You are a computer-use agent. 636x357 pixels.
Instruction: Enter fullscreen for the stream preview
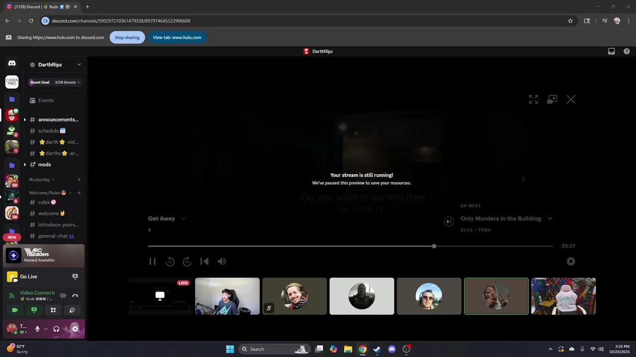tap(533, 99)
